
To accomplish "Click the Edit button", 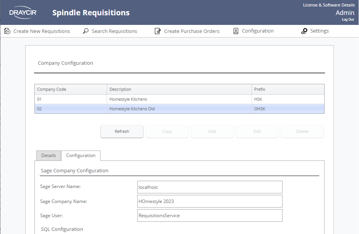I will 257,131.
